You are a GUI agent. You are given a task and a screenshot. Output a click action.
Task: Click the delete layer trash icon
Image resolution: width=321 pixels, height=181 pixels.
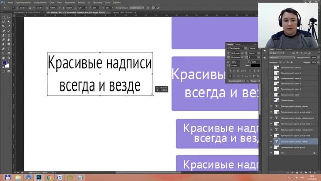(x=315, y=173)
